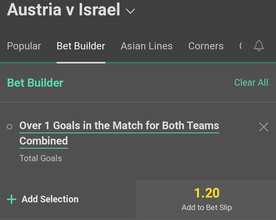Select the circle bullet beside Over 1 Goals
Image resolution: width=276 pixels, height=220 pixels.
[x=9, y=127]
